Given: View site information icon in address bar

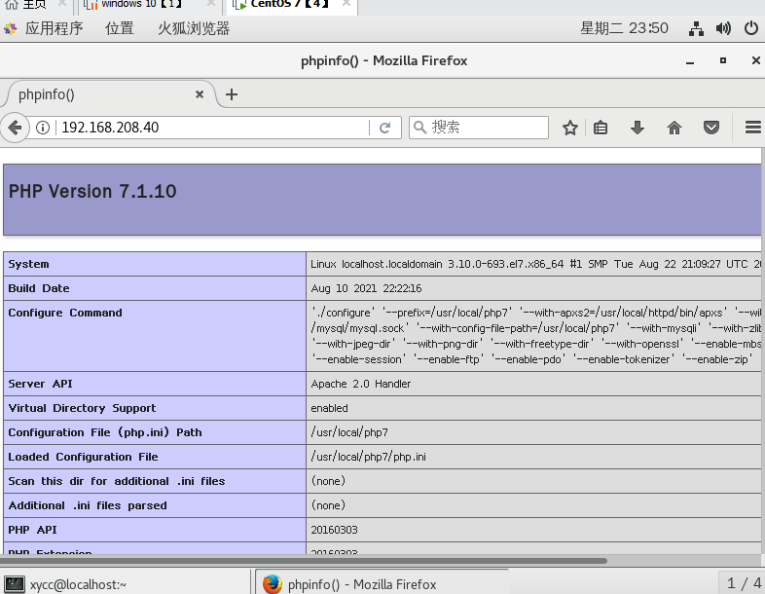Looking at the screenshot, I should coord(43,128).
